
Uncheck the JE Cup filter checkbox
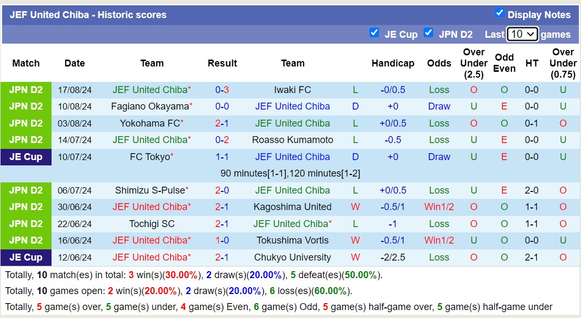coord(375,32)
